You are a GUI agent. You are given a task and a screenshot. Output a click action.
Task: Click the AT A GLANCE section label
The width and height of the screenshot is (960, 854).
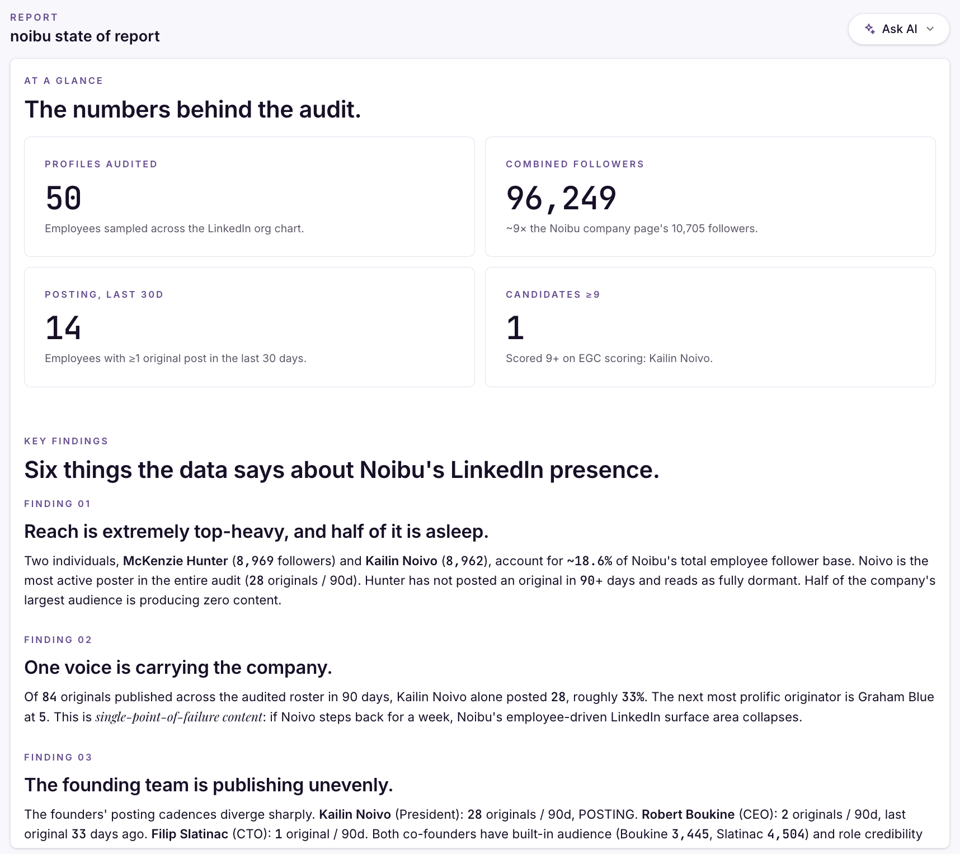[64, 81]
